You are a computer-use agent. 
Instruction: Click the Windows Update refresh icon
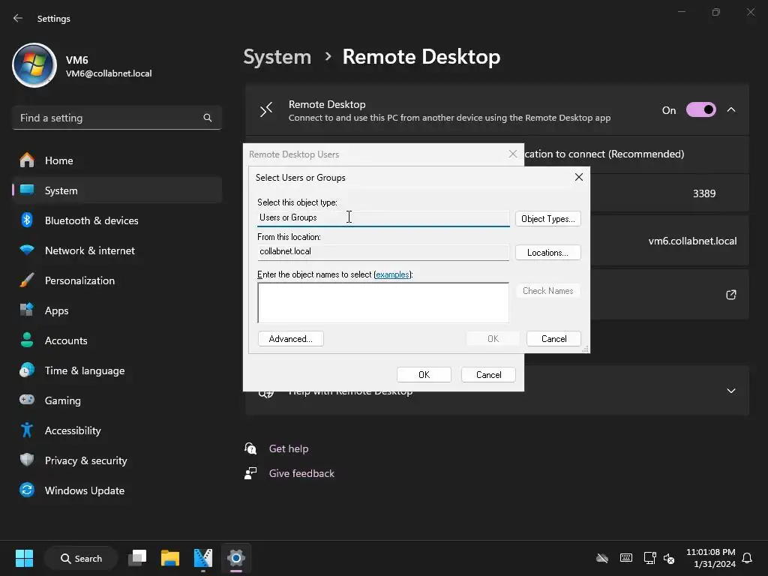coord(27,490)
